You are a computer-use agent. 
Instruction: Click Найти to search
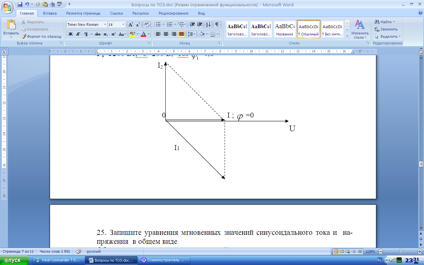[385, 22]
